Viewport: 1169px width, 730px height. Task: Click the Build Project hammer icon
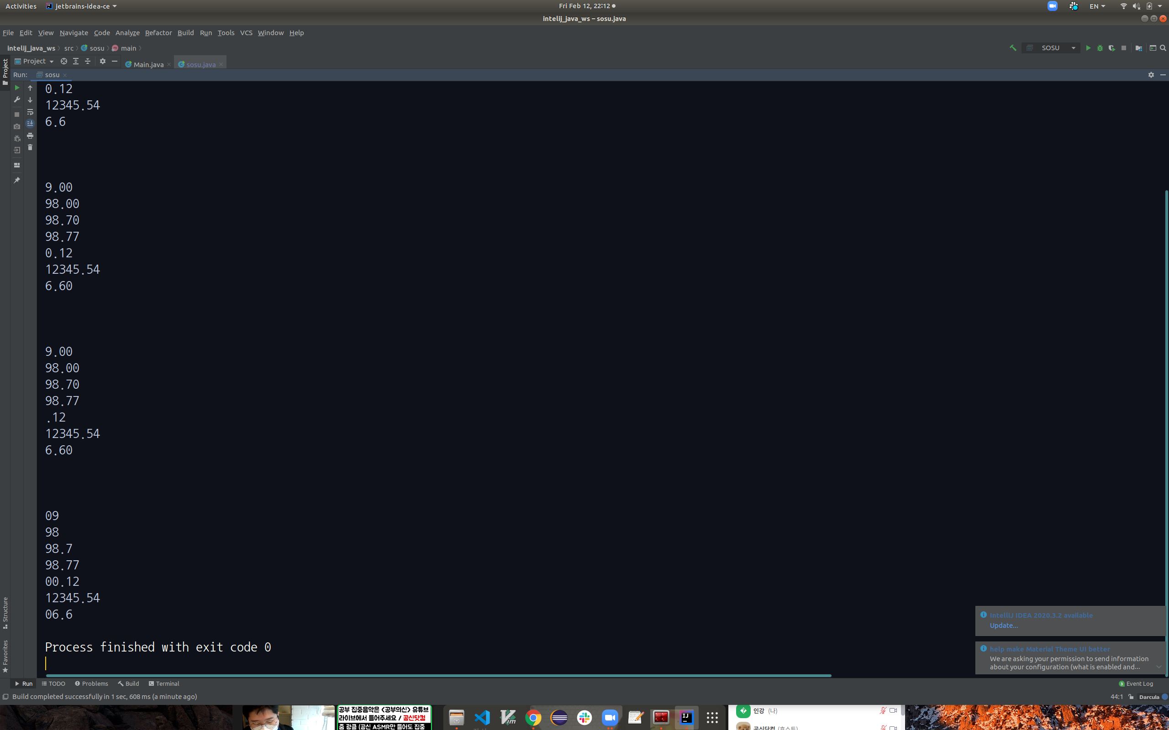pos(1013,48)
